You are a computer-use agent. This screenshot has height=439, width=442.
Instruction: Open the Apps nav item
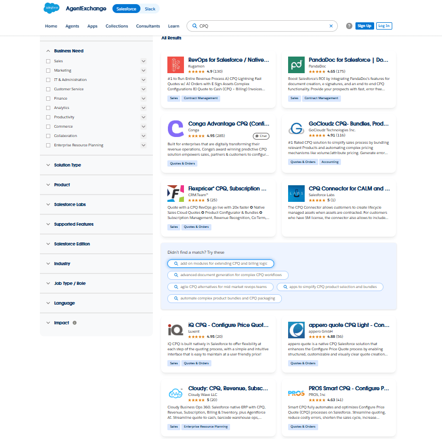[x=92, y=26]
